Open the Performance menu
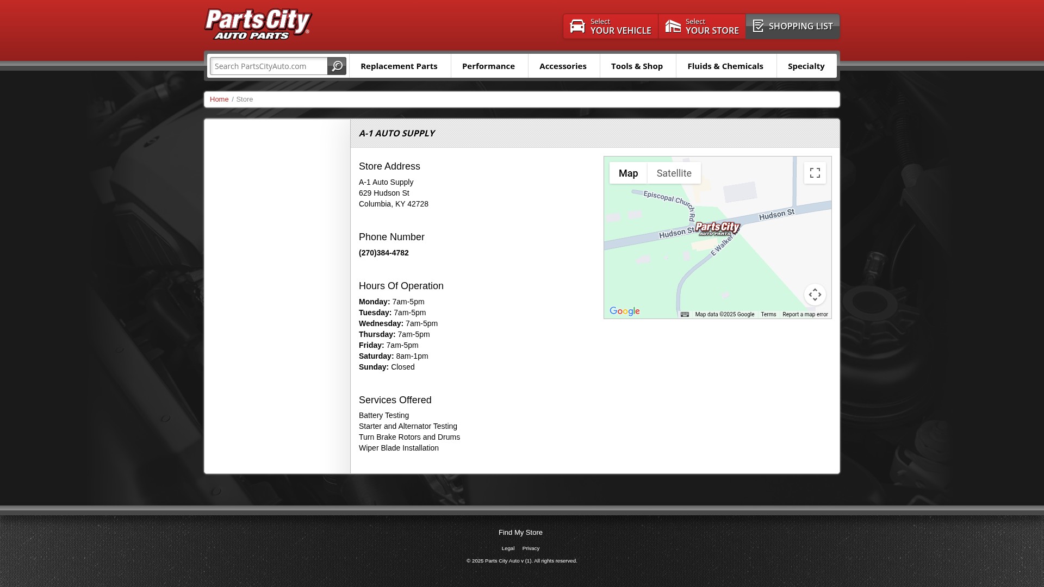Viewport: 1044px width, 587px height. (x=488, y=66)
